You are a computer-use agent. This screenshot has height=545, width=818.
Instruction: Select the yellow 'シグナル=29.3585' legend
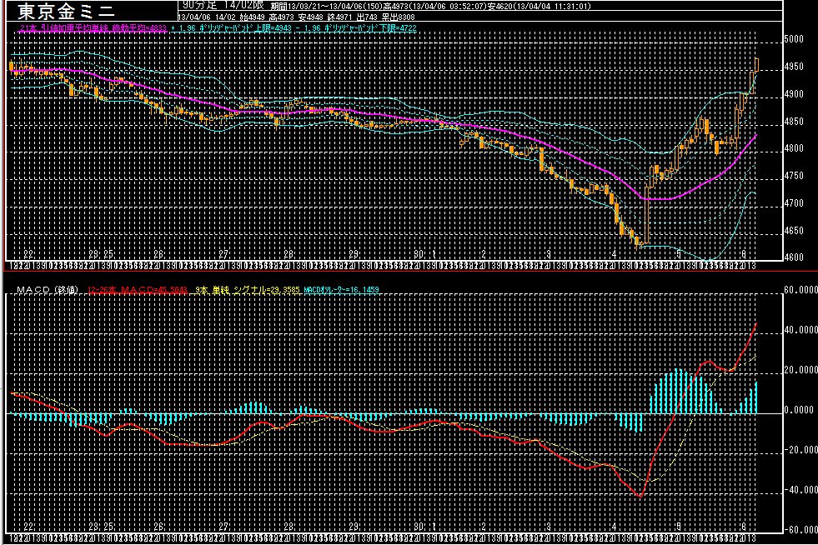pos(267,289)
